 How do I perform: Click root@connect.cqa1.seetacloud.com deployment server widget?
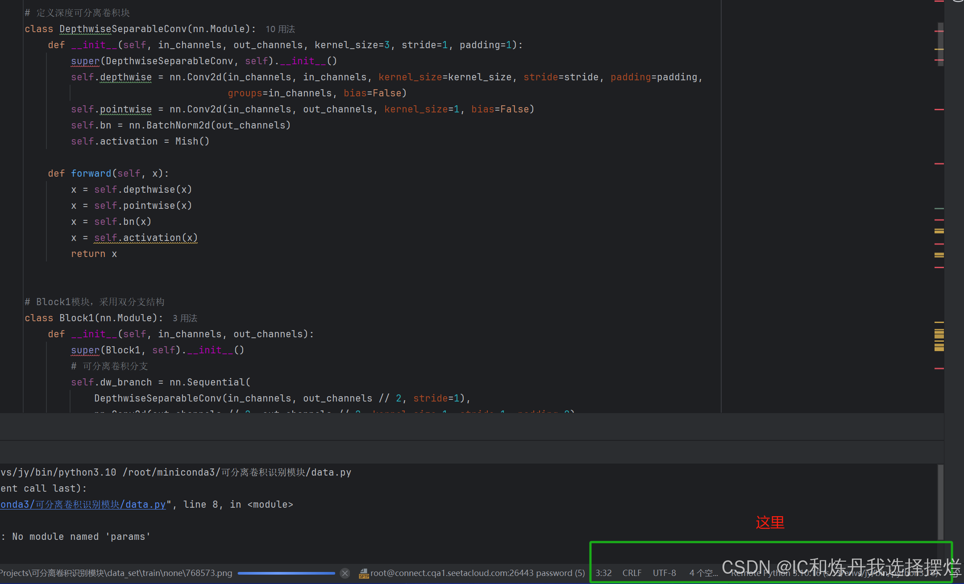point(478,573)
